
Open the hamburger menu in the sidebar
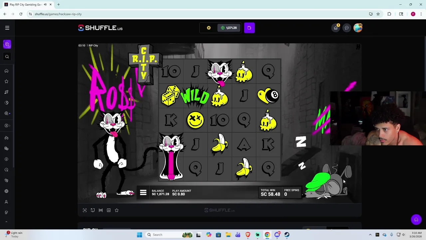[x=7, y=28]
